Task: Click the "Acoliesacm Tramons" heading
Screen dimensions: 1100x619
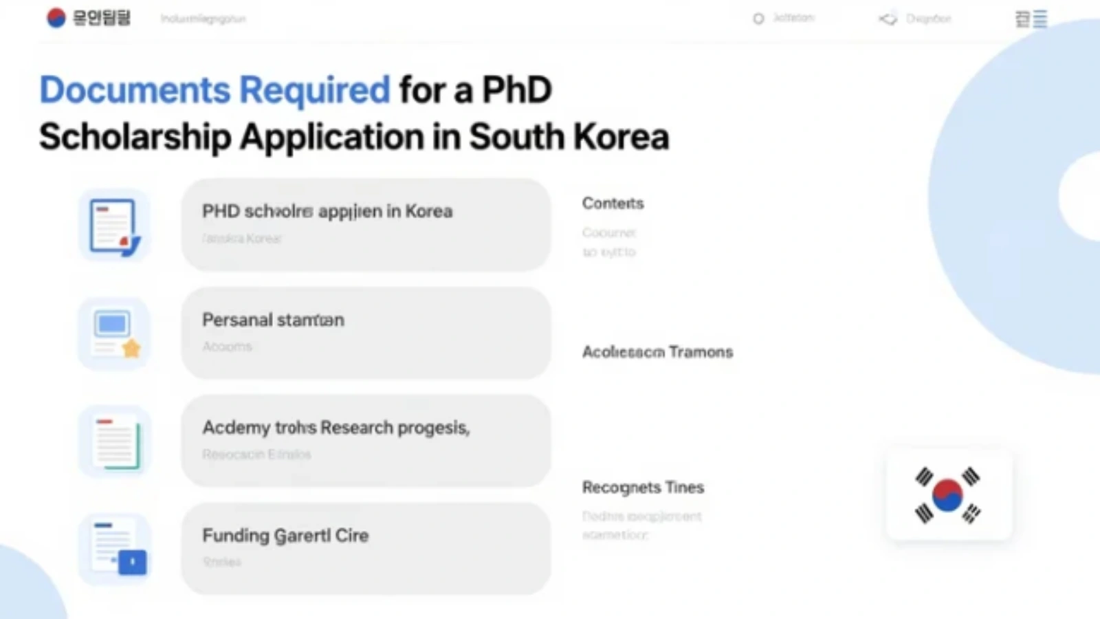Action: coord(657,351)
